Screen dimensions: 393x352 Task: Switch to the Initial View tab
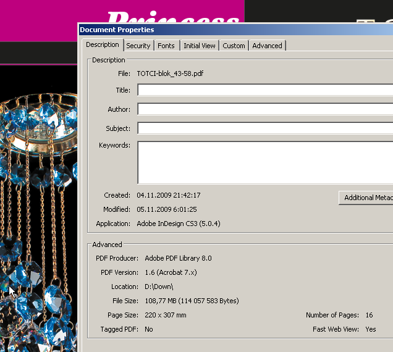(200, 46)
